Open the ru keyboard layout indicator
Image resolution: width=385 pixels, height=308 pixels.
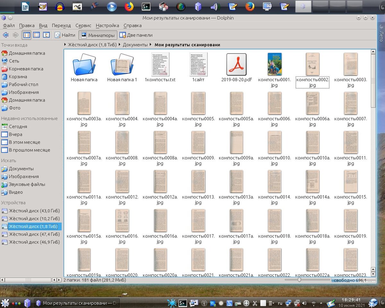[x=280, y=303]
